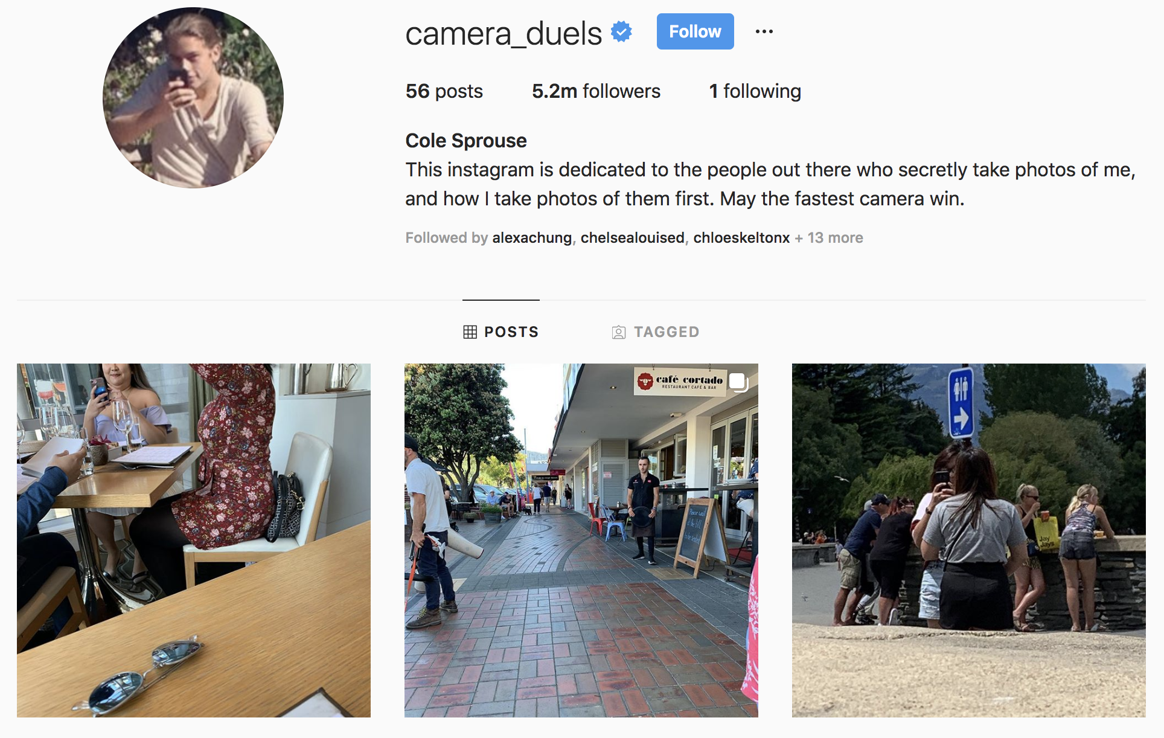Click the grid icon beside POSTS
Image resolution: width=1164 pixels, height=738 pixels.
(x=470, y=332)
